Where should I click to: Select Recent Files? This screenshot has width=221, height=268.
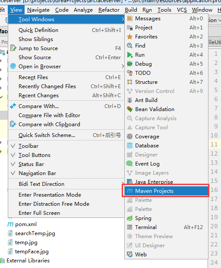pos(66,77)
